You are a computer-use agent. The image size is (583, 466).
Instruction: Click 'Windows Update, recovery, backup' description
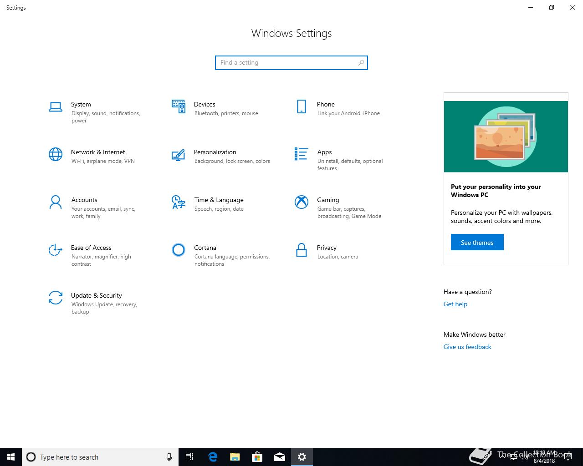pyautogui.click(x=104, y=308)
